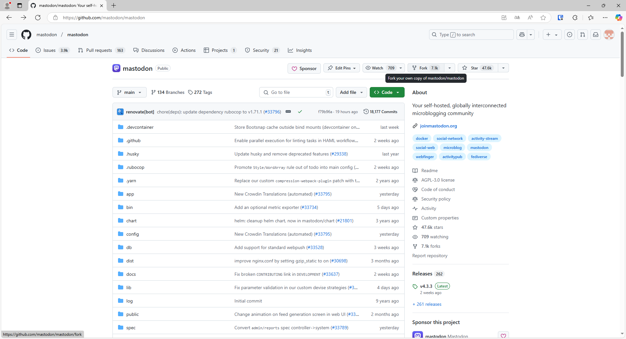The width and height of the screenshot is (626, 339).
Task: Open the joinmastodon.org link
Action: tap(439, 126)
